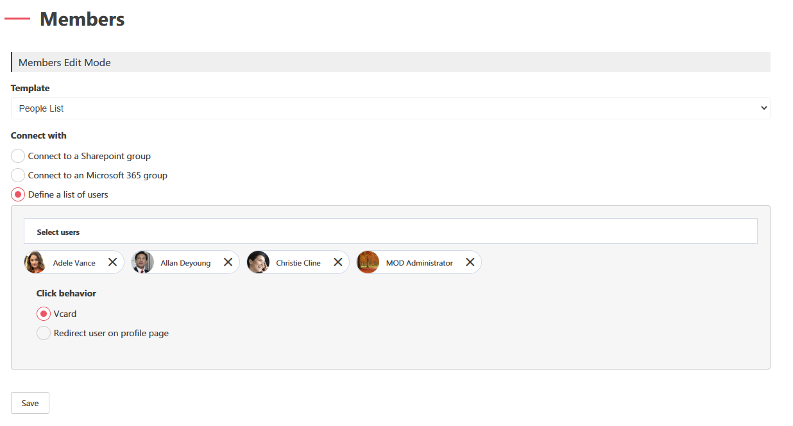Viewport: 793px width, 426px height.
Task: Click Adele Vance's profile photo
Action: click(x=35, y=262)
